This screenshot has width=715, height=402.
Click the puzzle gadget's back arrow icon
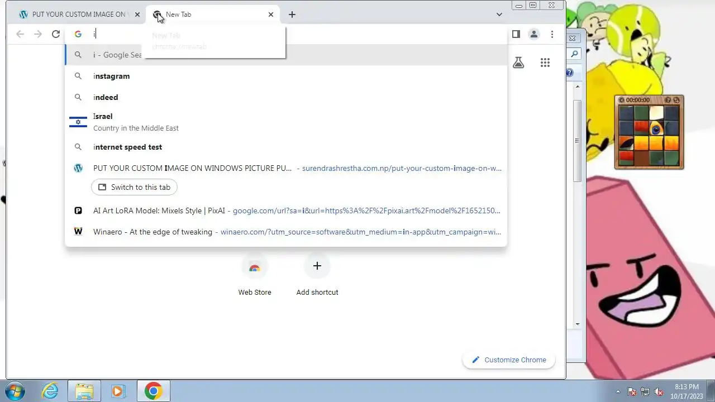pos(621,100)
